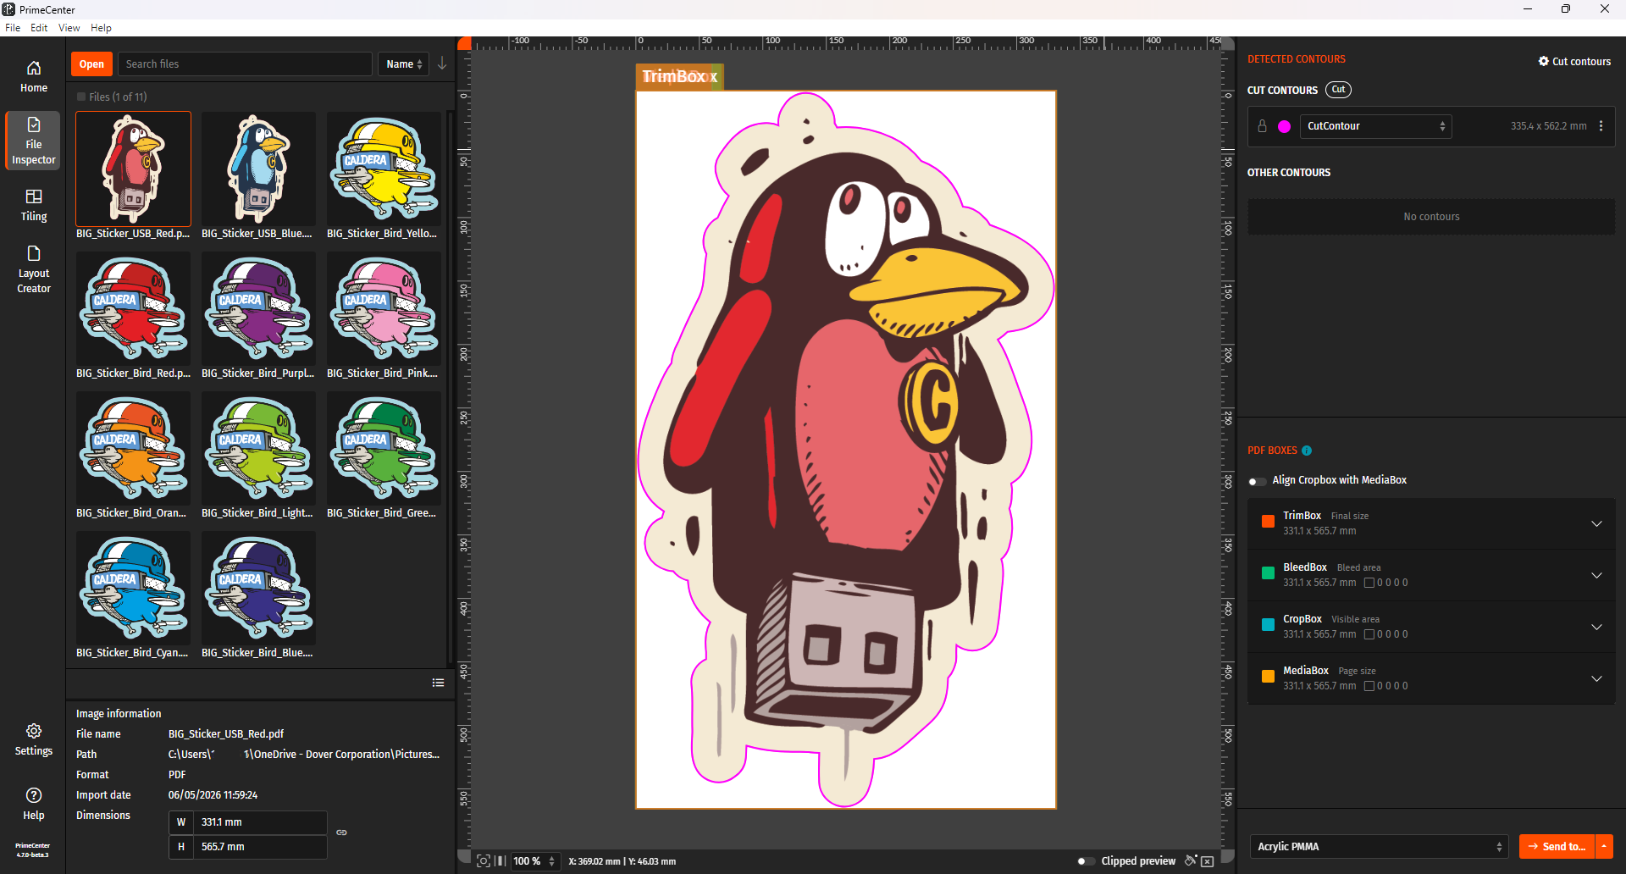The height and width of the screenshot is (874, 1626).
Task: Select the BIG_Sticker_Bird_Pink thumbnail
Action: coord(384,308)
